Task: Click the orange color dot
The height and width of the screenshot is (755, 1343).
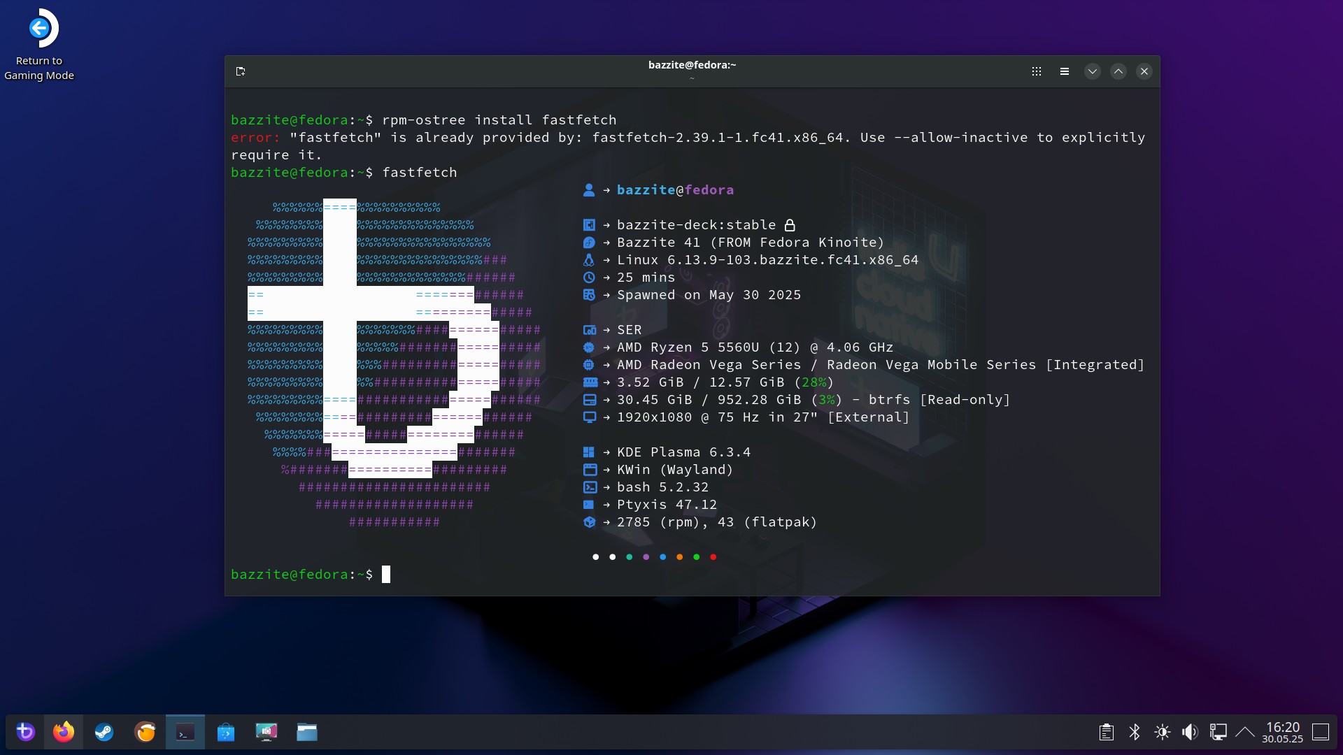Action: tap(680, 557)
